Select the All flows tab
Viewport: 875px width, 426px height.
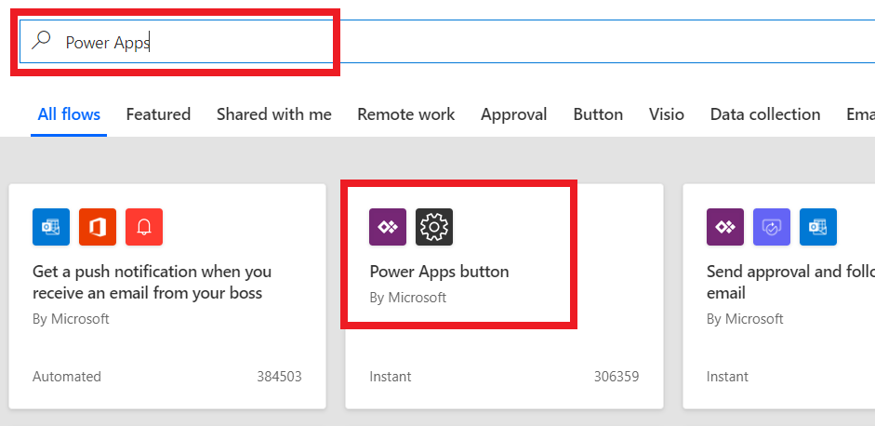[69, 114]
